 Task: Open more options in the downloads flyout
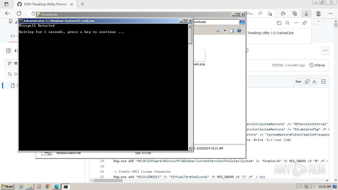coord(296,23)
